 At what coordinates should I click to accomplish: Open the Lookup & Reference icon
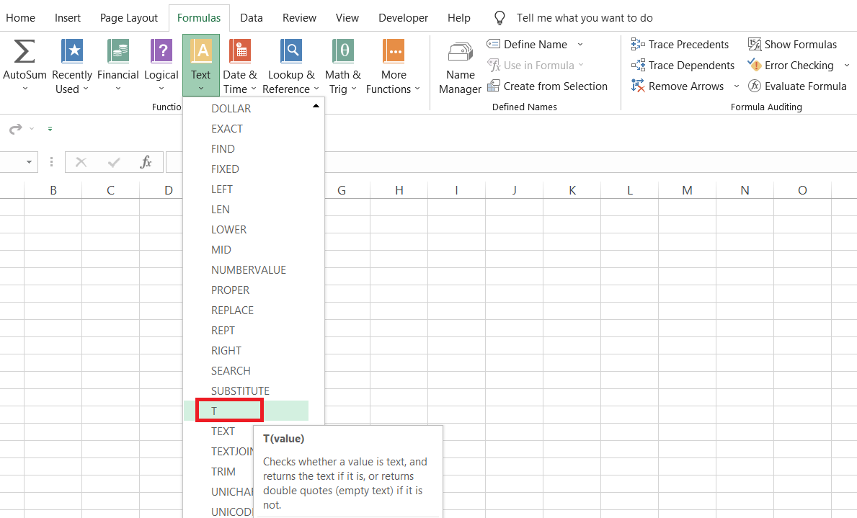290,52
